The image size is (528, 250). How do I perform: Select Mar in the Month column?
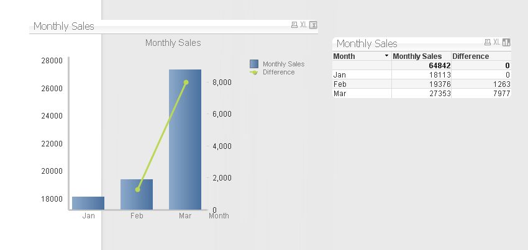tap(340, 93)
